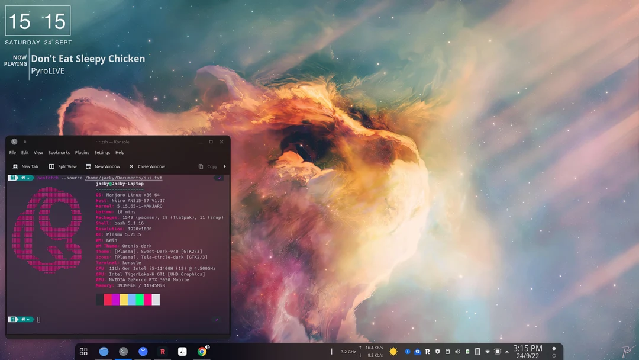
Task: Mute audio via the speaker tray icon
Action: (457, 351)
